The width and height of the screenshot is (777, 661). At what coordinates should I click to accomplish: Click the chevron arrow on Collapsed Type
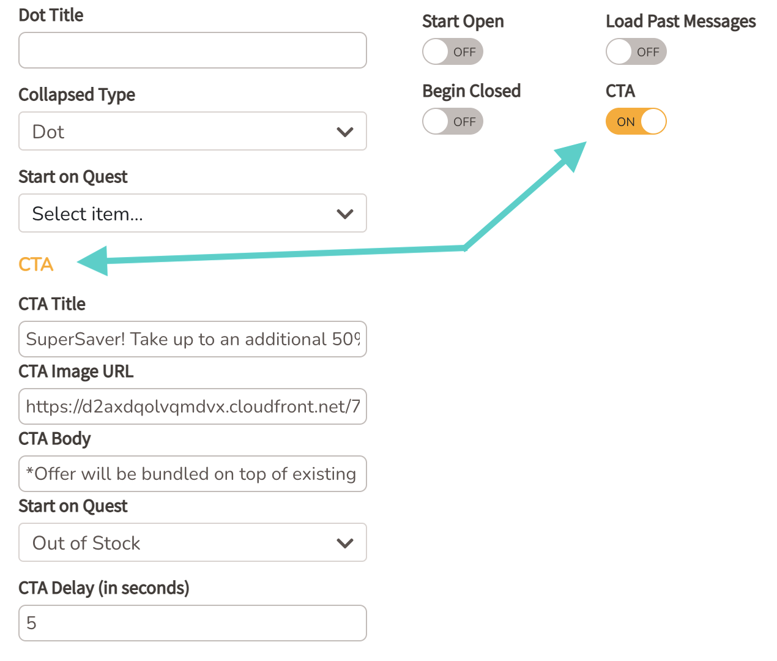[x=345, y=132]
